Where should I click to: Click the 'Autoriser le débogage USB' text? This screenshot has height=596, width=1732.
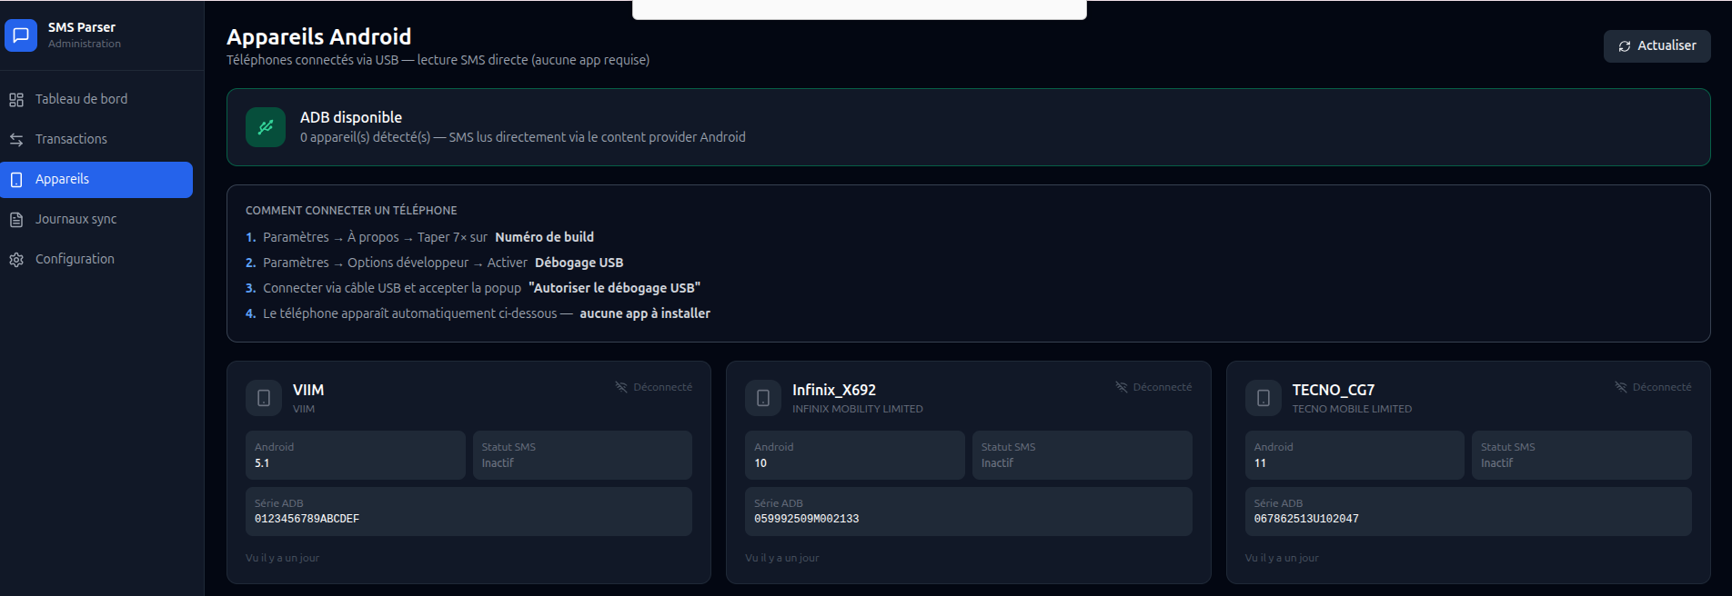pyautogui.click(x=615, y=288)
